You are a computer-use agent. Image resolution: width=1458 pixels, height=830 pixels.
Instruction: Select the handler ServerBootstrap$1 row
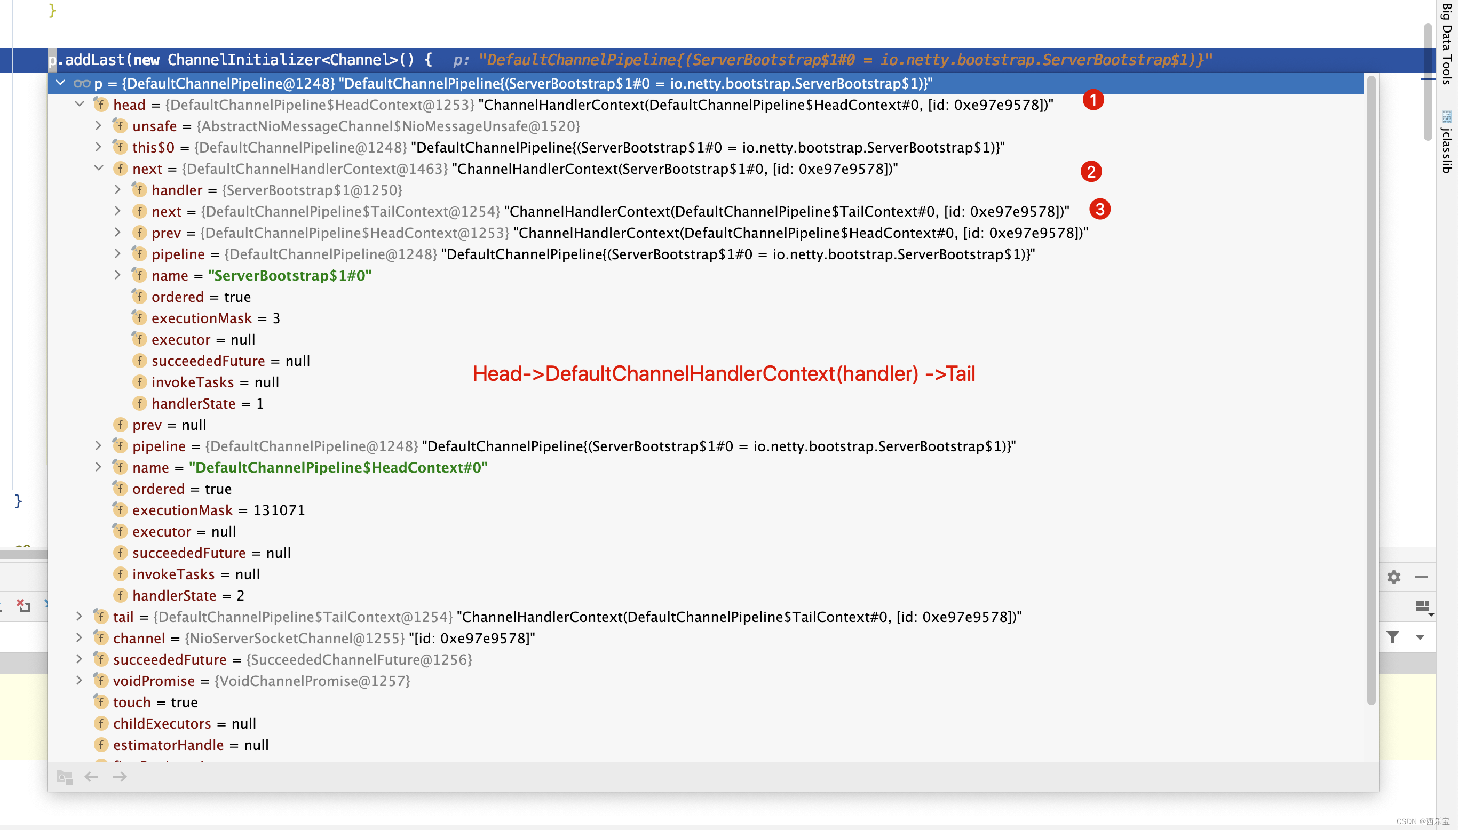(276, 190)
